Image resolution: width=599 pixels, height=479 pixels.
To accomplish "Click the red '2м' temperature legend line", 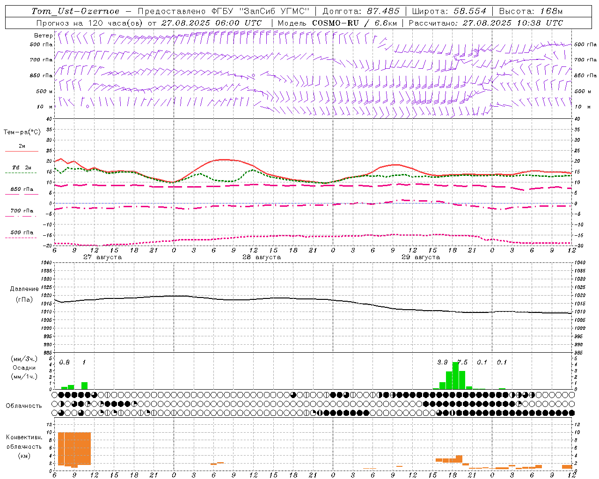I will tap(22, 151).
